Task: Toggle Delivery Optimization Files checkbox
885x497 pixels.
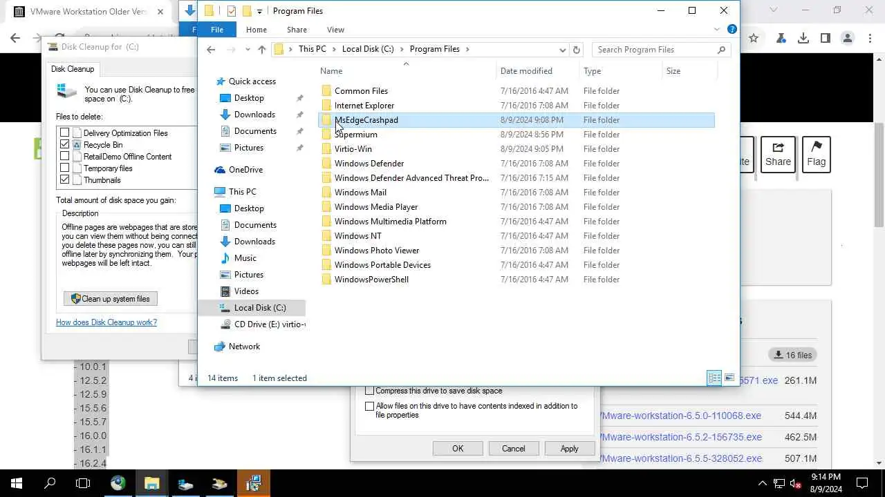Action: pyautogui.click(x=65, y=133)
